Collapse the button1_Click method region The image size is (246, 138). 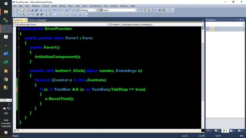click(x=18, y=71)
